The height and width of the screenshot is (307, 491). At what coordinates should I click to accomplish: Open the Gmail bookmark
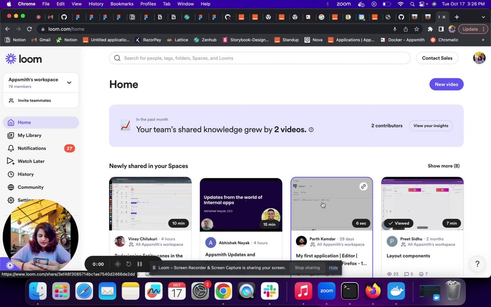[41, 40]
